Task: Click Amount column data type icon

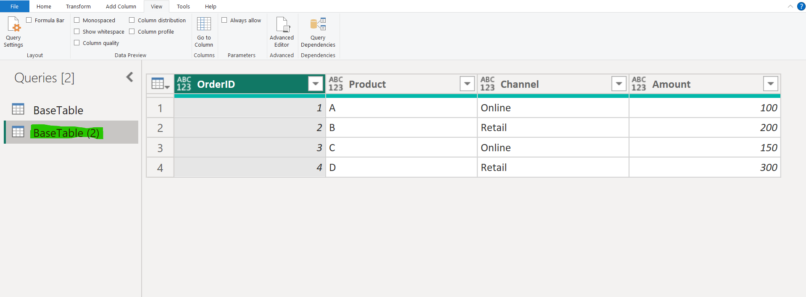Action: point(638,84)
